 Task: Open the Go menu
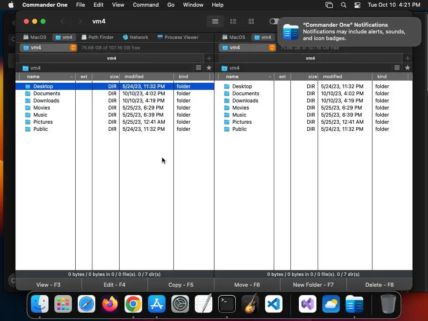click(x=171, y=5)
